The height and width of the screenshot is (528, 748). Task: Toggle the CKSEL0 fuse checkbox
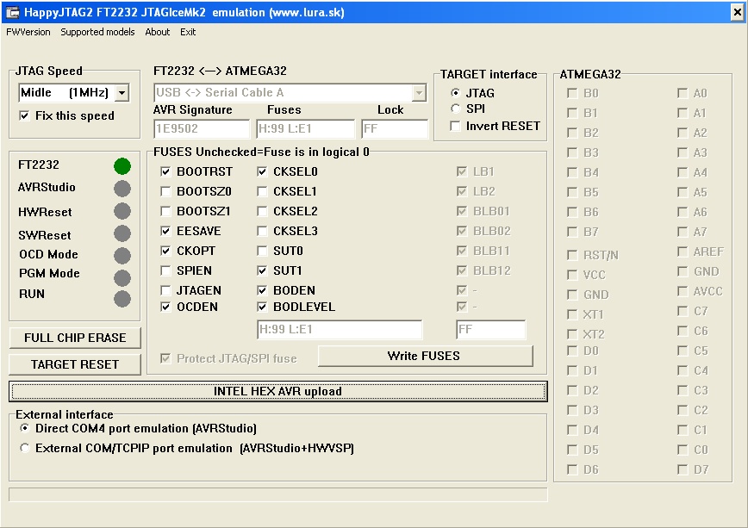262,171
